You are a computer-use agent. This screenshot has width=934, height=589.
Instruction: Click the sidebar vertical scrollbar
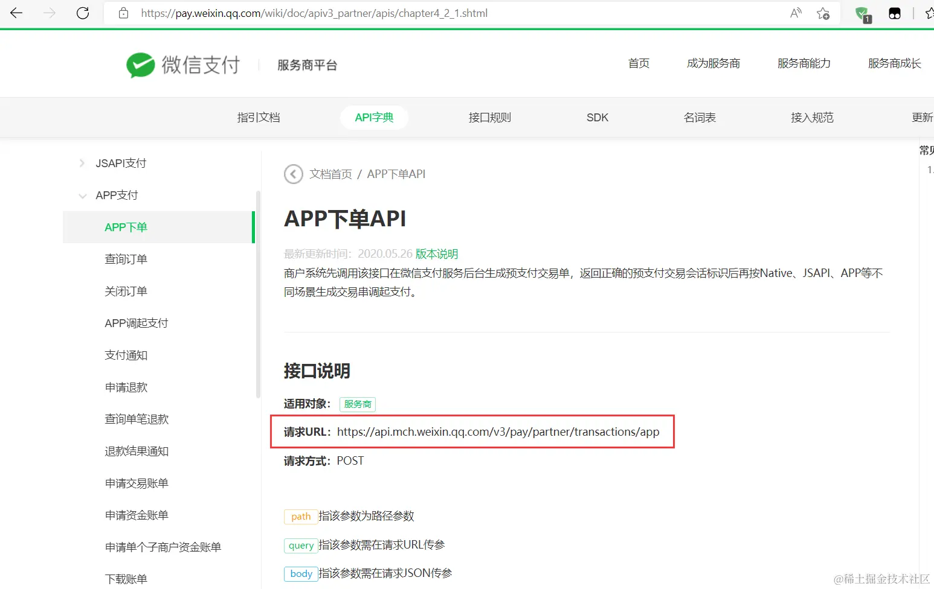258,294
